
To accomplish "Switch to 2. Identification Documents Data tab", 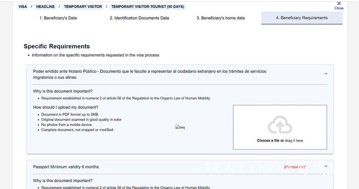I will coord(139,18).
